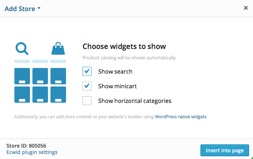Open the WordPress native widgets link
The width and height of the screenshot is (253, 159).
click(181, 116)
